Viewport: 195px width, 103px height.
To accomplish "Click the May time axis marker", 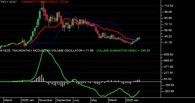I will coord(94,100).
